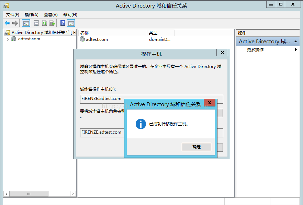Click the domainD... type cell
The width and height of the screenshot is (303, 205).
pyautogui.click(x=160, y=39)
